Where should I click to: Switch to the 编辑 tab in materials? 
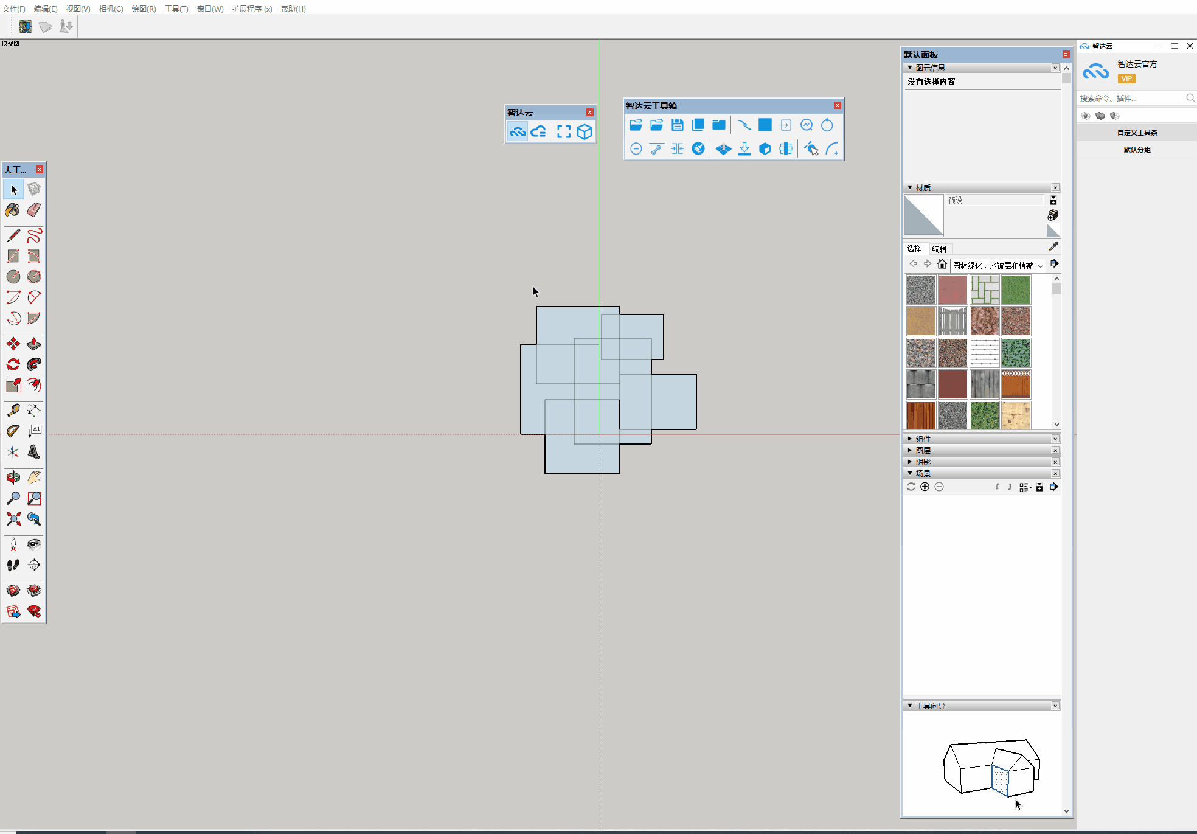pyautogui.click(x=939, y=249)
